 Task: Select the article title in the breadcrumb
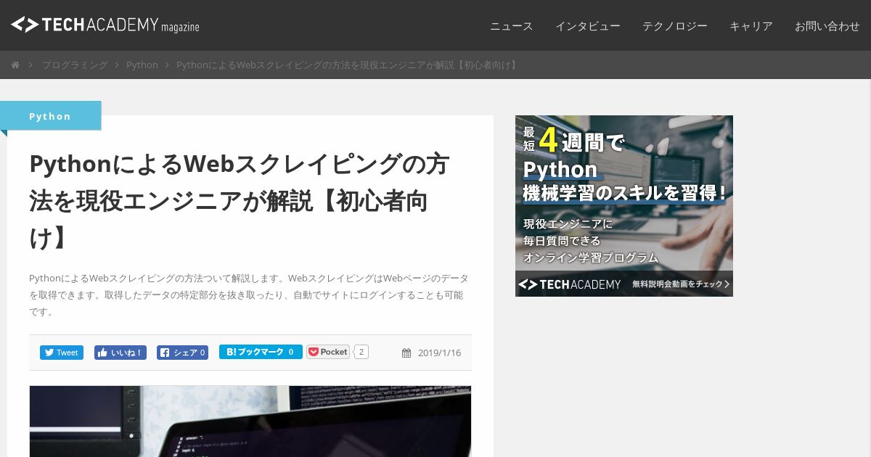348,65
